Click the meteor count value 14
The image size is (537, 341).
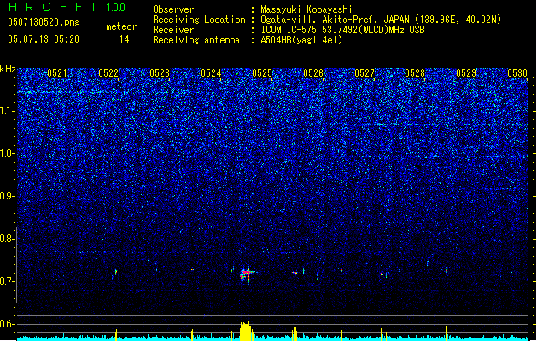[x=125, y=39]
